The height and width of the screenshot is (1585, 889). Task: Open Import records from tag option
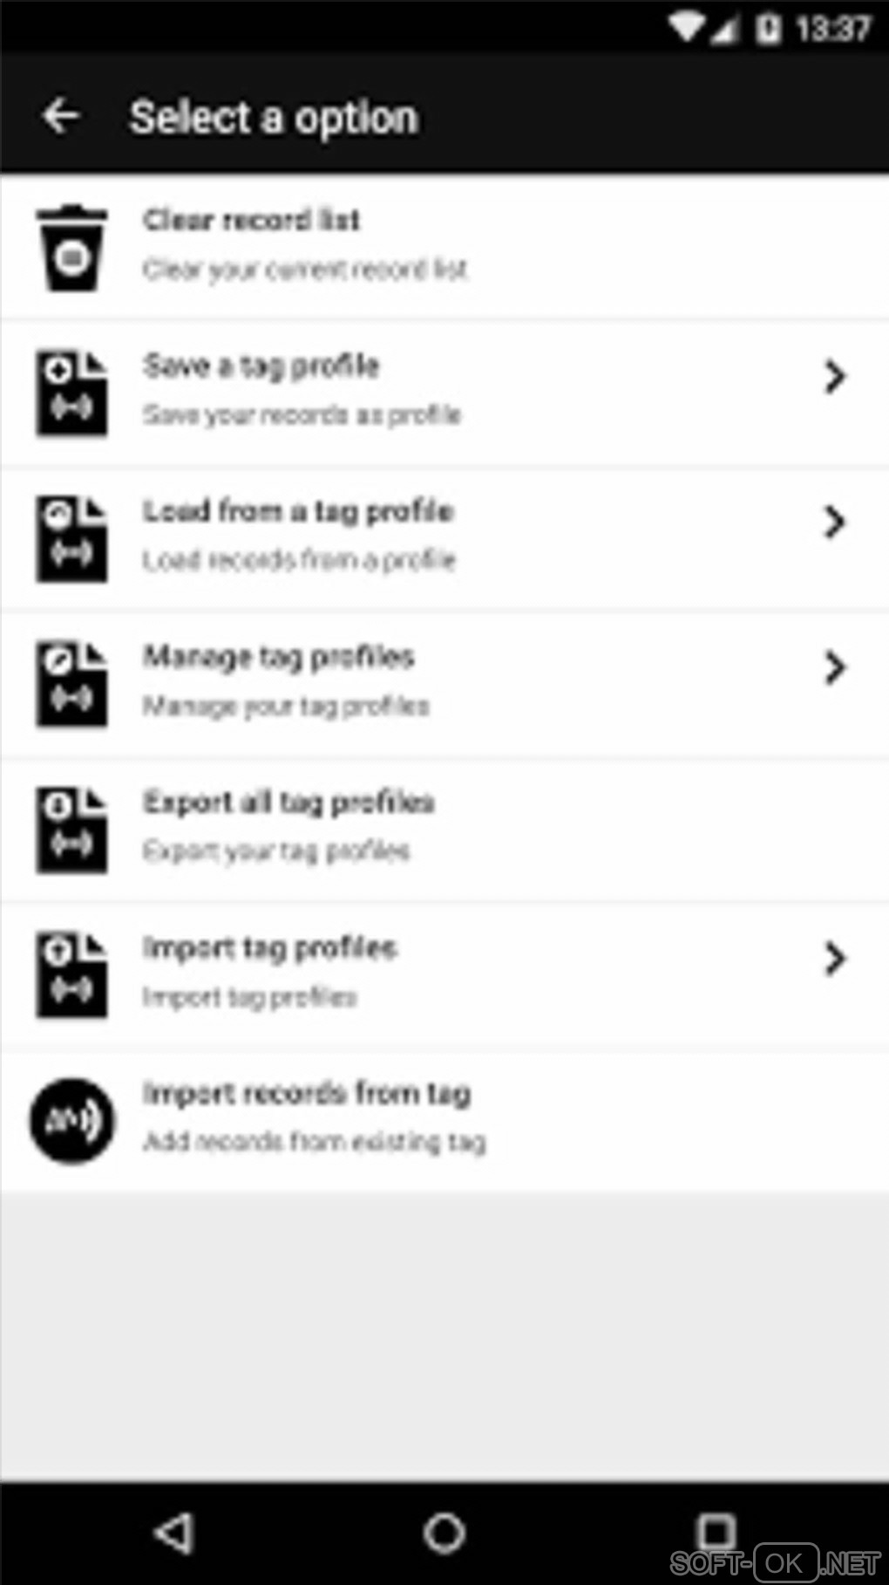click(444, 1121)
